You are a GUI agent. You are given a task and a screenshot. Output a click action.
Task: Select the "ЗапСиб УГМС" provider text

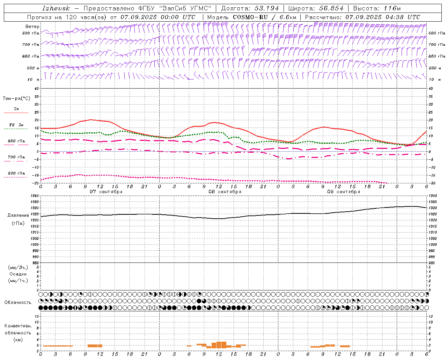point(185,8)
